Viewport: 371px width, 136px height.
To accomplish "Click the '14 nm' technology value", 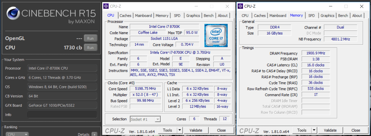I will pyautogui.click(x=139, y=45).
